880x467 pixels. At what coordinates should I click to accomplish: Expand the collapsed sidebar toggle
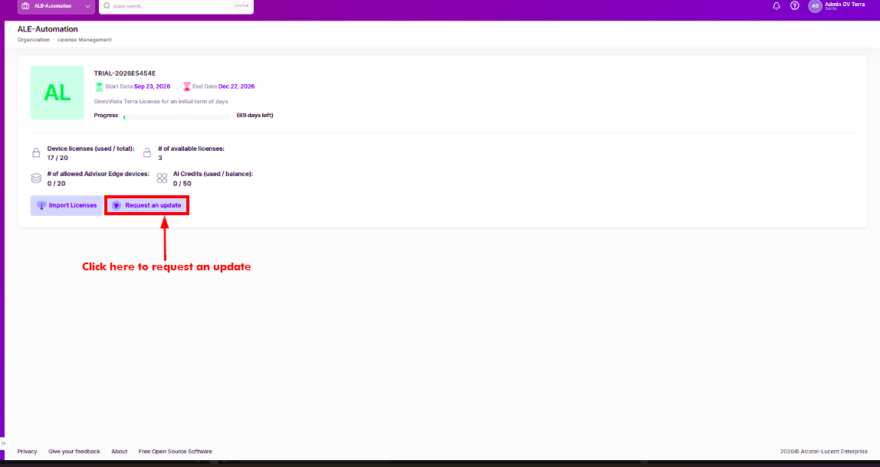(5, 443)
